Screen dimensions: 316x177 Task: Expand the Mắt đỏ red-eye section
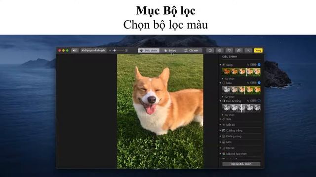point(221,125)
